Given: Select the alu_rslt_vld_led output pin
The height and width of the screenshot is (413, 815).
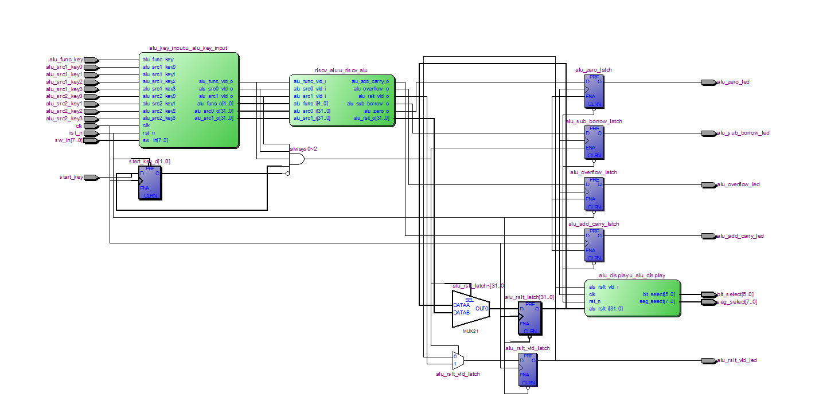Looking at the screenshot, I should tap(709, 360).
